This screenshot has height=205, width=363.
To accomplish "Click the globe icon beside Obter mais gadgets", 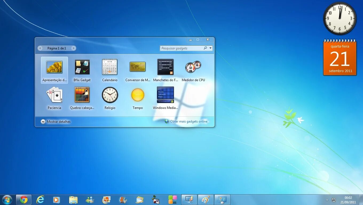I will pos(167,121).
